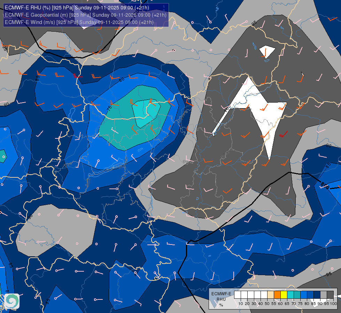Select the 'ECMWF-E RHU (%) [925 hPa]' title line
341x313 pixels.
pyautogui.click(x=77, y=8)
